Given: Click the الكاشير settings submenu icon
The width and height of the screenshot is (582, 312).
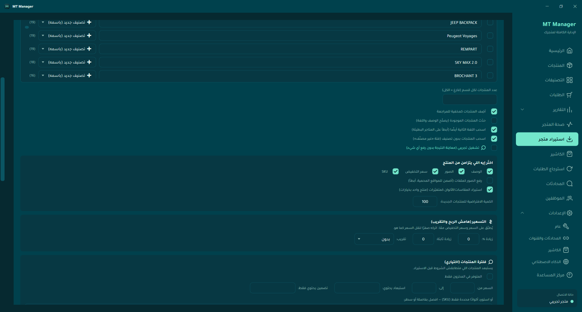Looking at the screenshot, I should [x=566, y=250].
